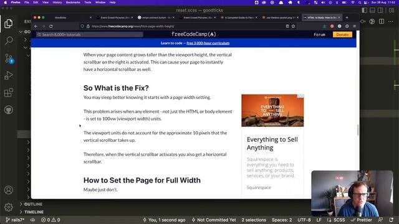Open macOS volume control icon
Image resolution: width=399 pixels, height=224 pixels.
click(x=323, y=2)
